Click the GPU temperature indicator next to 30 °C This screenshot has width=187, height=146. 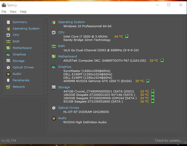[x=148, y=81]
